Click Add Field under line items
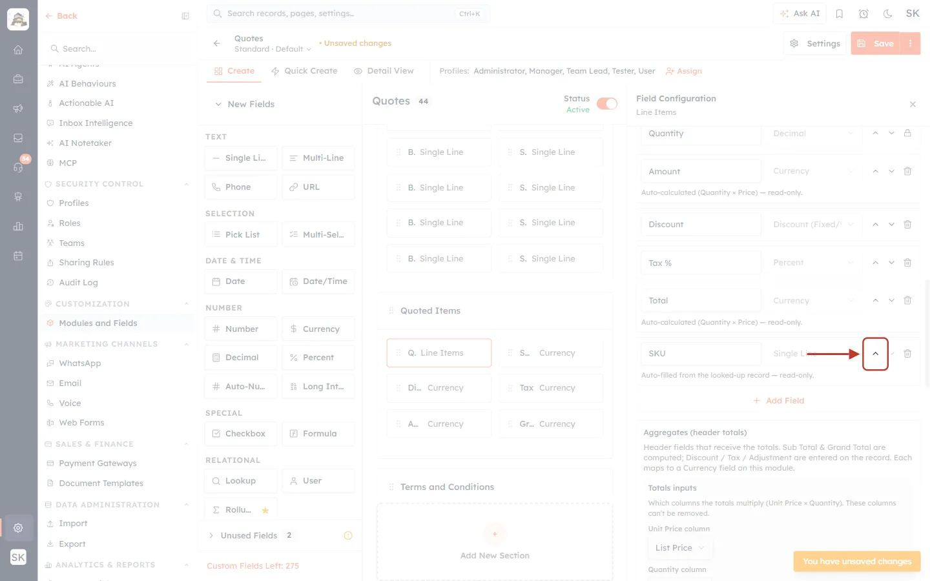 tap(778, 401)
